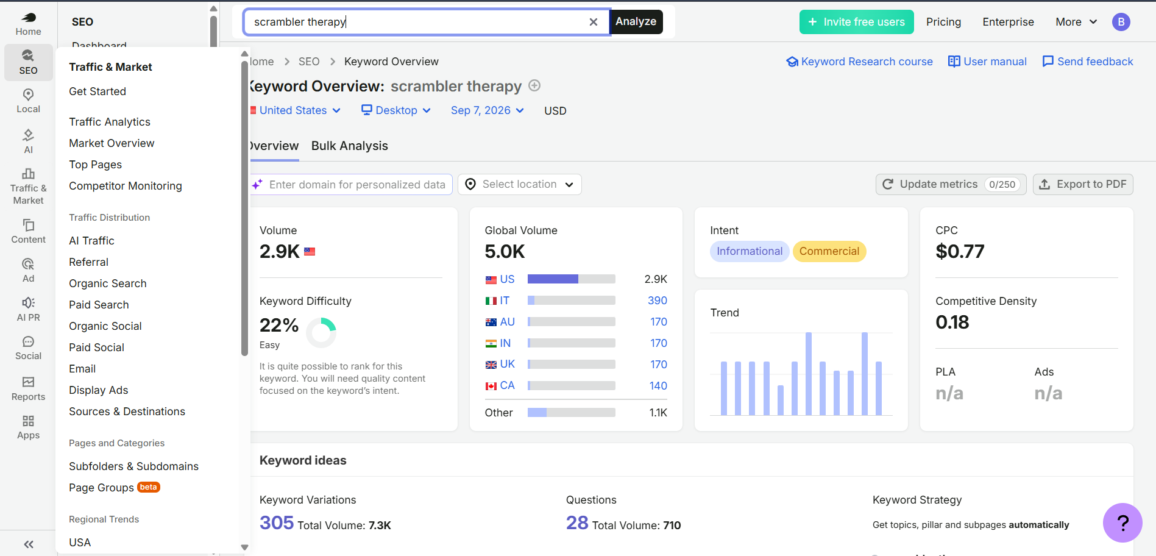Image resolution: width=1156 pixels, height=556 pixels.
Task: Expand the More menu
Action: coord(1076,22)
